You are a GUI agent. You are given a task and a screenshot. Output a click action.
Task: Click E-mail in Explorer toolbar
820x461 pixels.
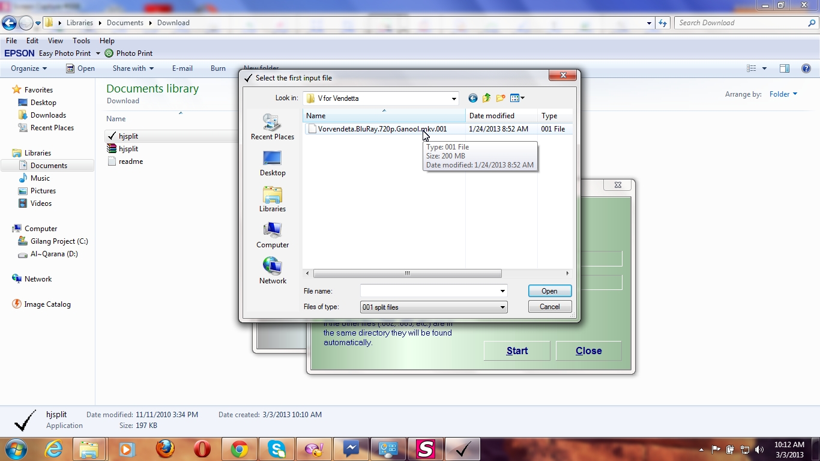(x=182, y=68)
